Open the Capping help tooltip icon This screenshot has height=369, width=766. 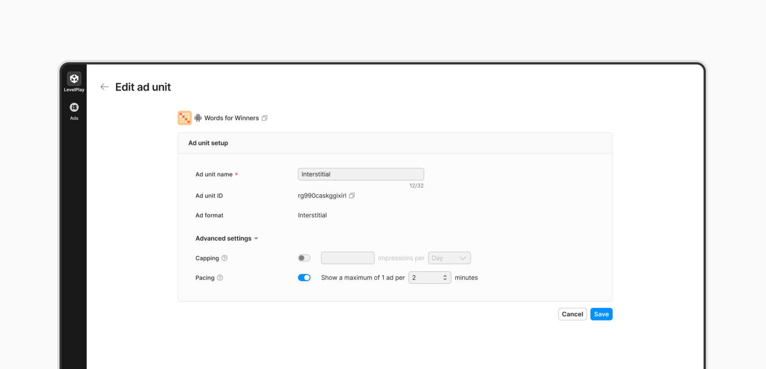click(223, 258)
